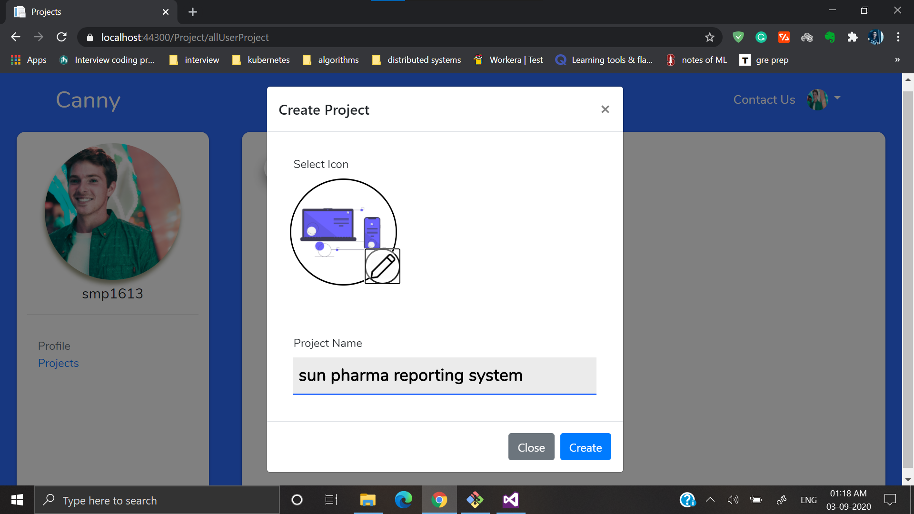The image size is (914, 514).
Task: Open the Projects link in sidebar
Action: (58, 363)
